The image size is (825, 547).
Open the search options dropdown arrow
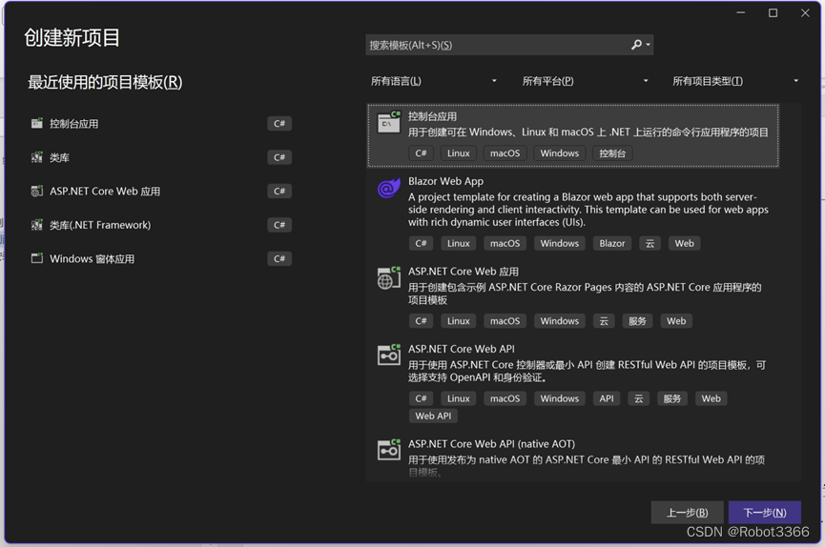tap(649, 45)
